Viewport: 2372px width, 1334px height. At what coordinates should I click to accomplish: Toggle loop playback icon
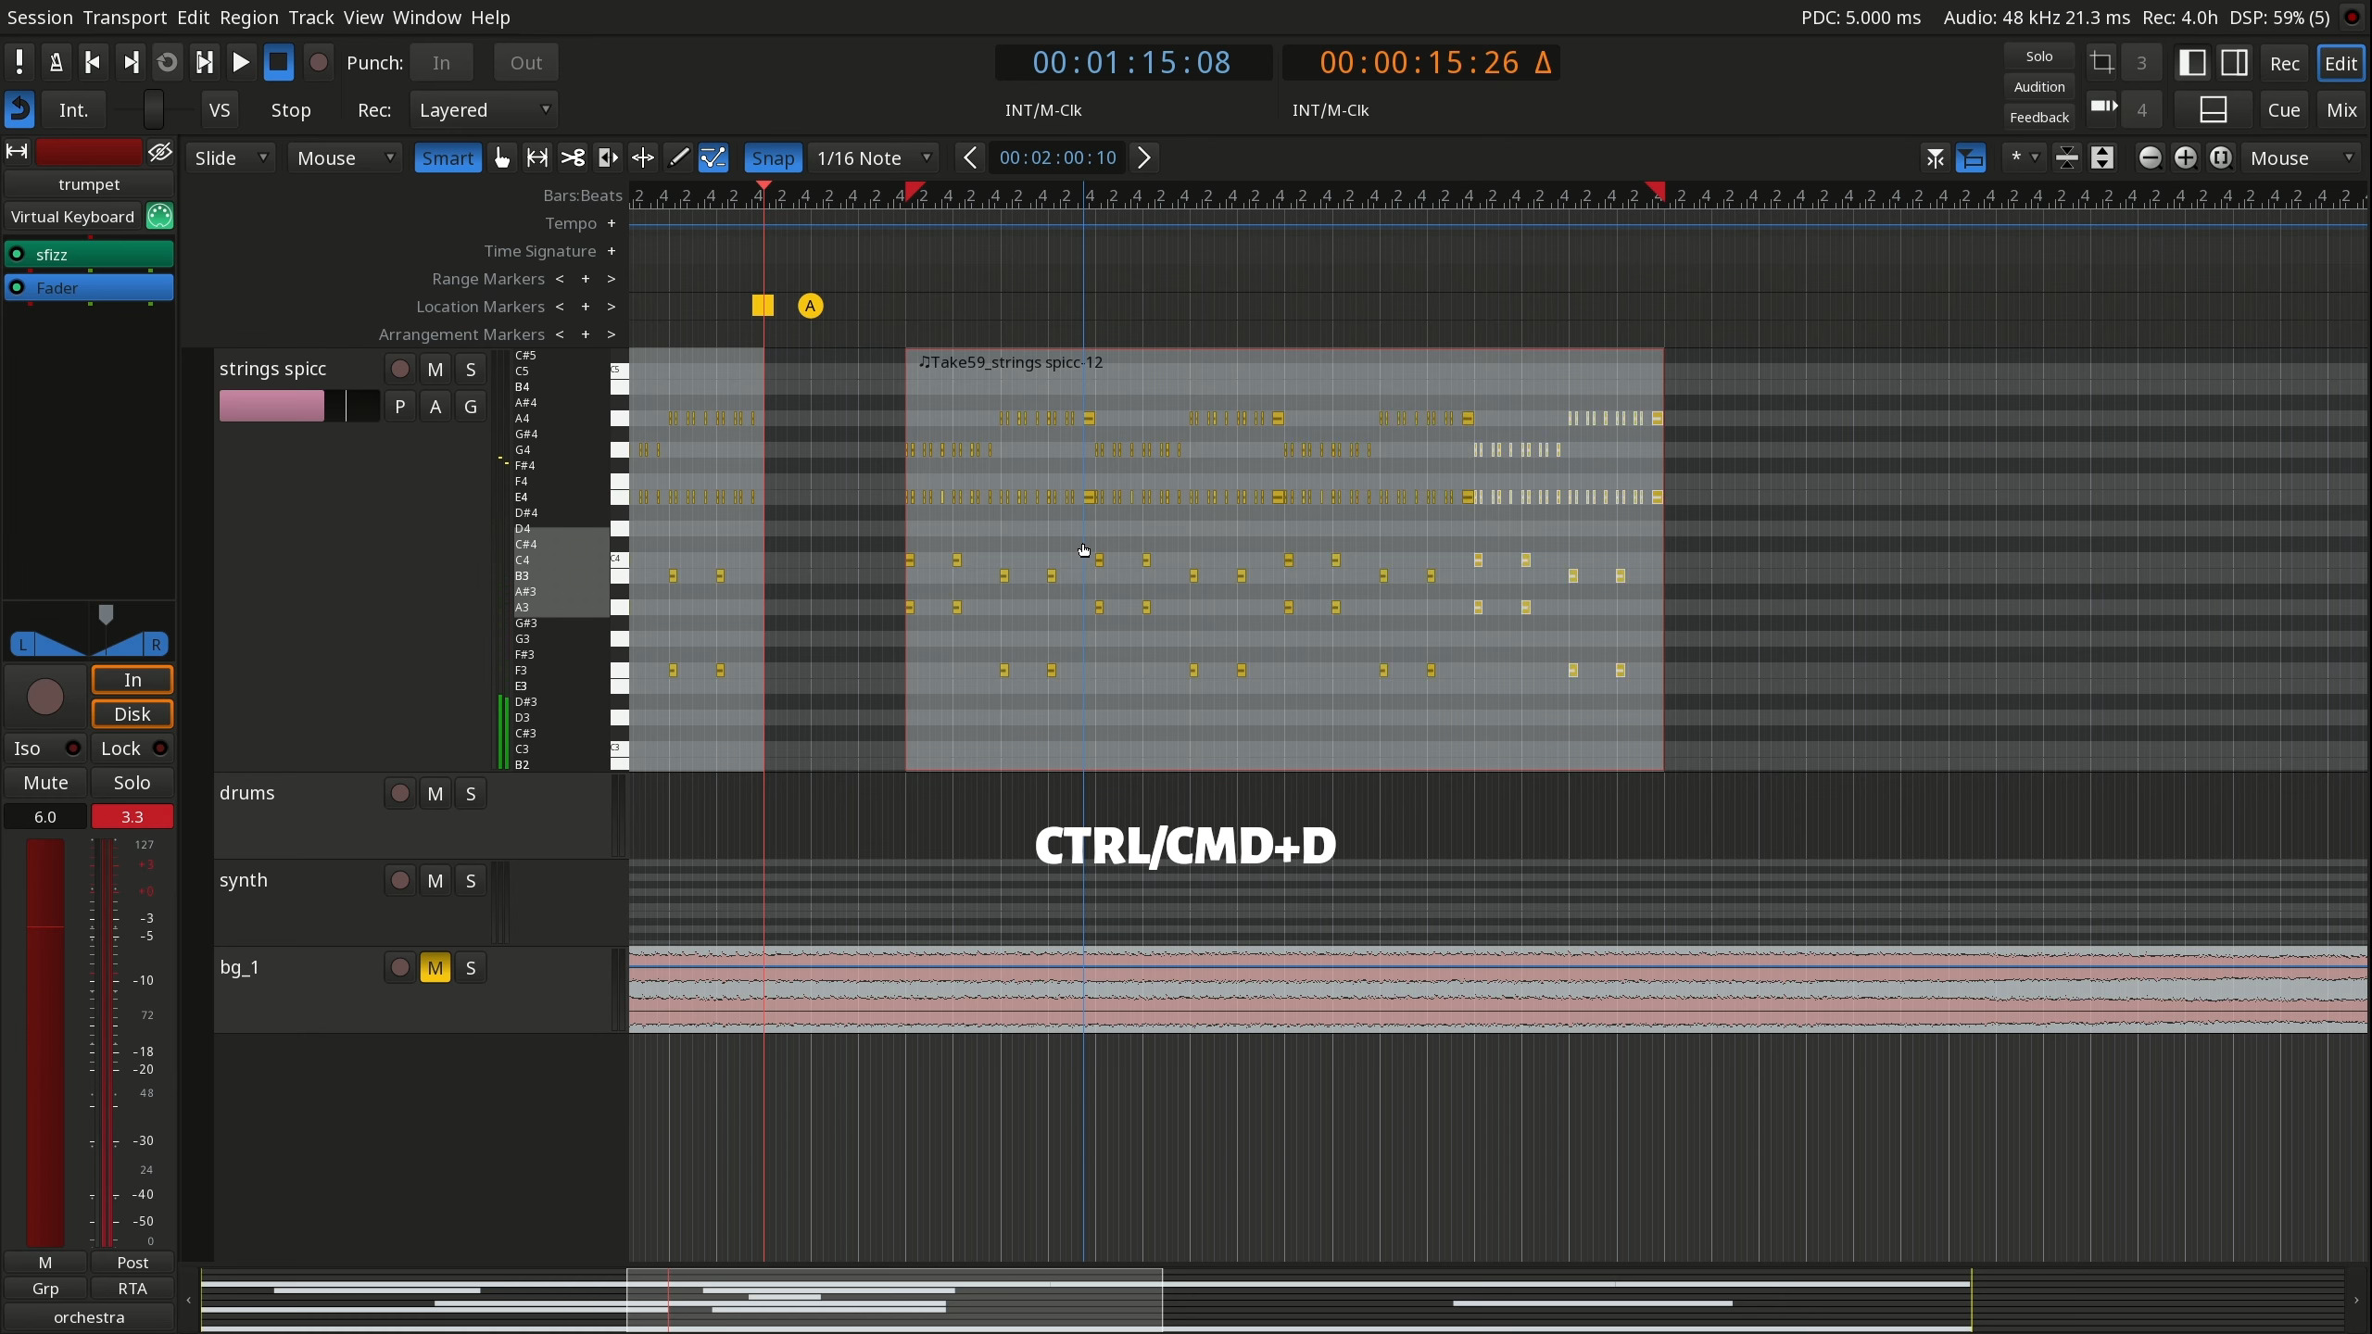[167, 63]
